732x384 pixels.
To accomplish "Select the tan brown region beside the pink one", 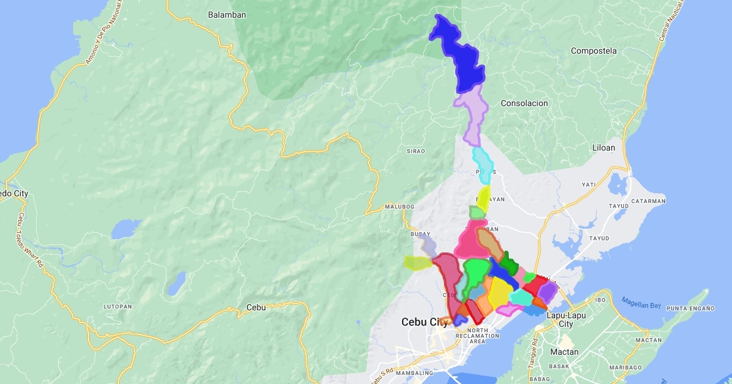I will coord(489,243).
